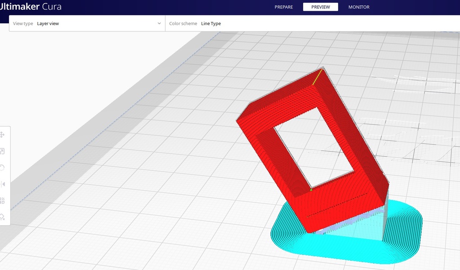
Task: Click the Color scheme label
Action: click(x=183, y=23)
